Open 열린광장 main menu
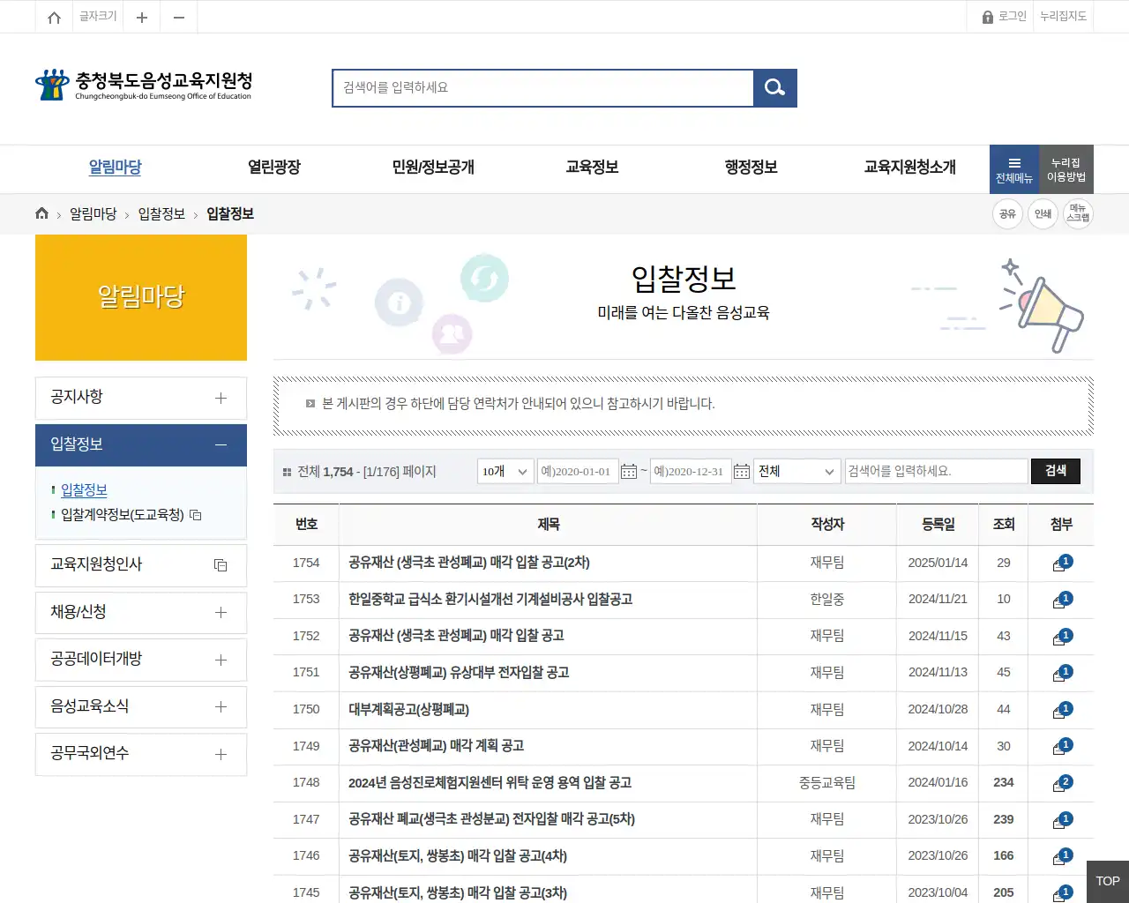The width and height of the screenshot is (1129, 903). pos(274,168)
